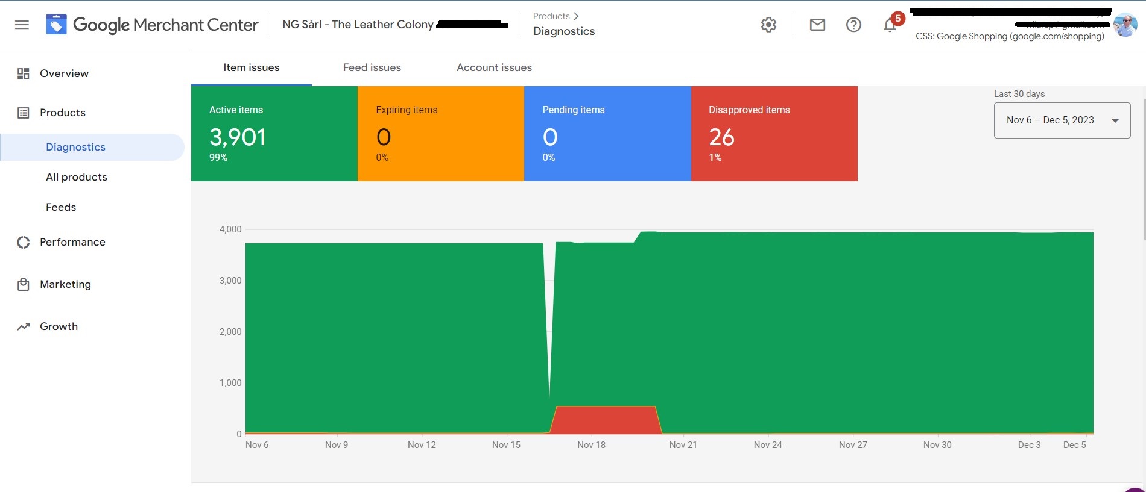
Task: Click the NG Sàrl - The Leather Colony account name
Action: [358, 25]
